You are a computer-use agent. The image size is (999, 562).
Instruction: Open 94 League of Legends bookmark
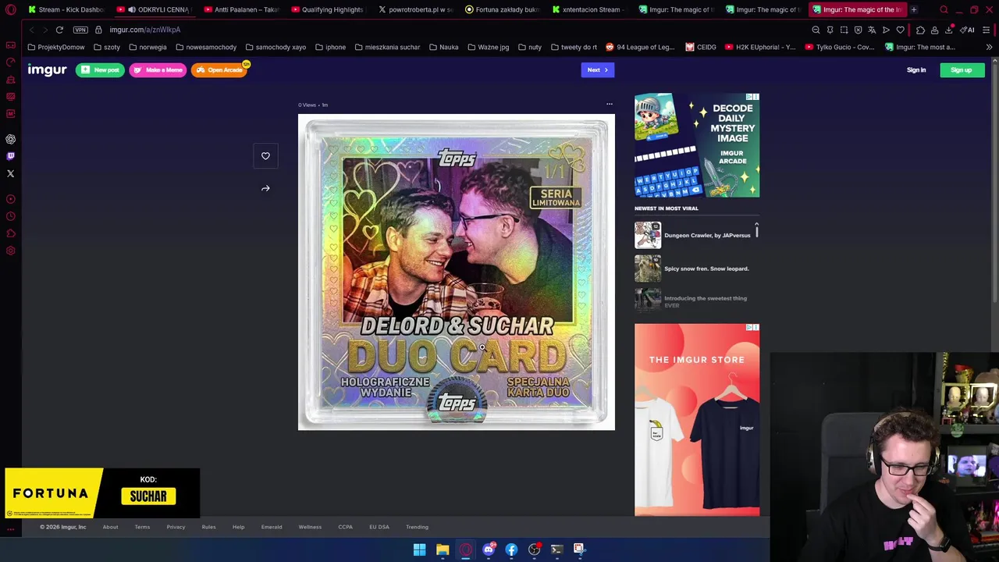[640, 47]
